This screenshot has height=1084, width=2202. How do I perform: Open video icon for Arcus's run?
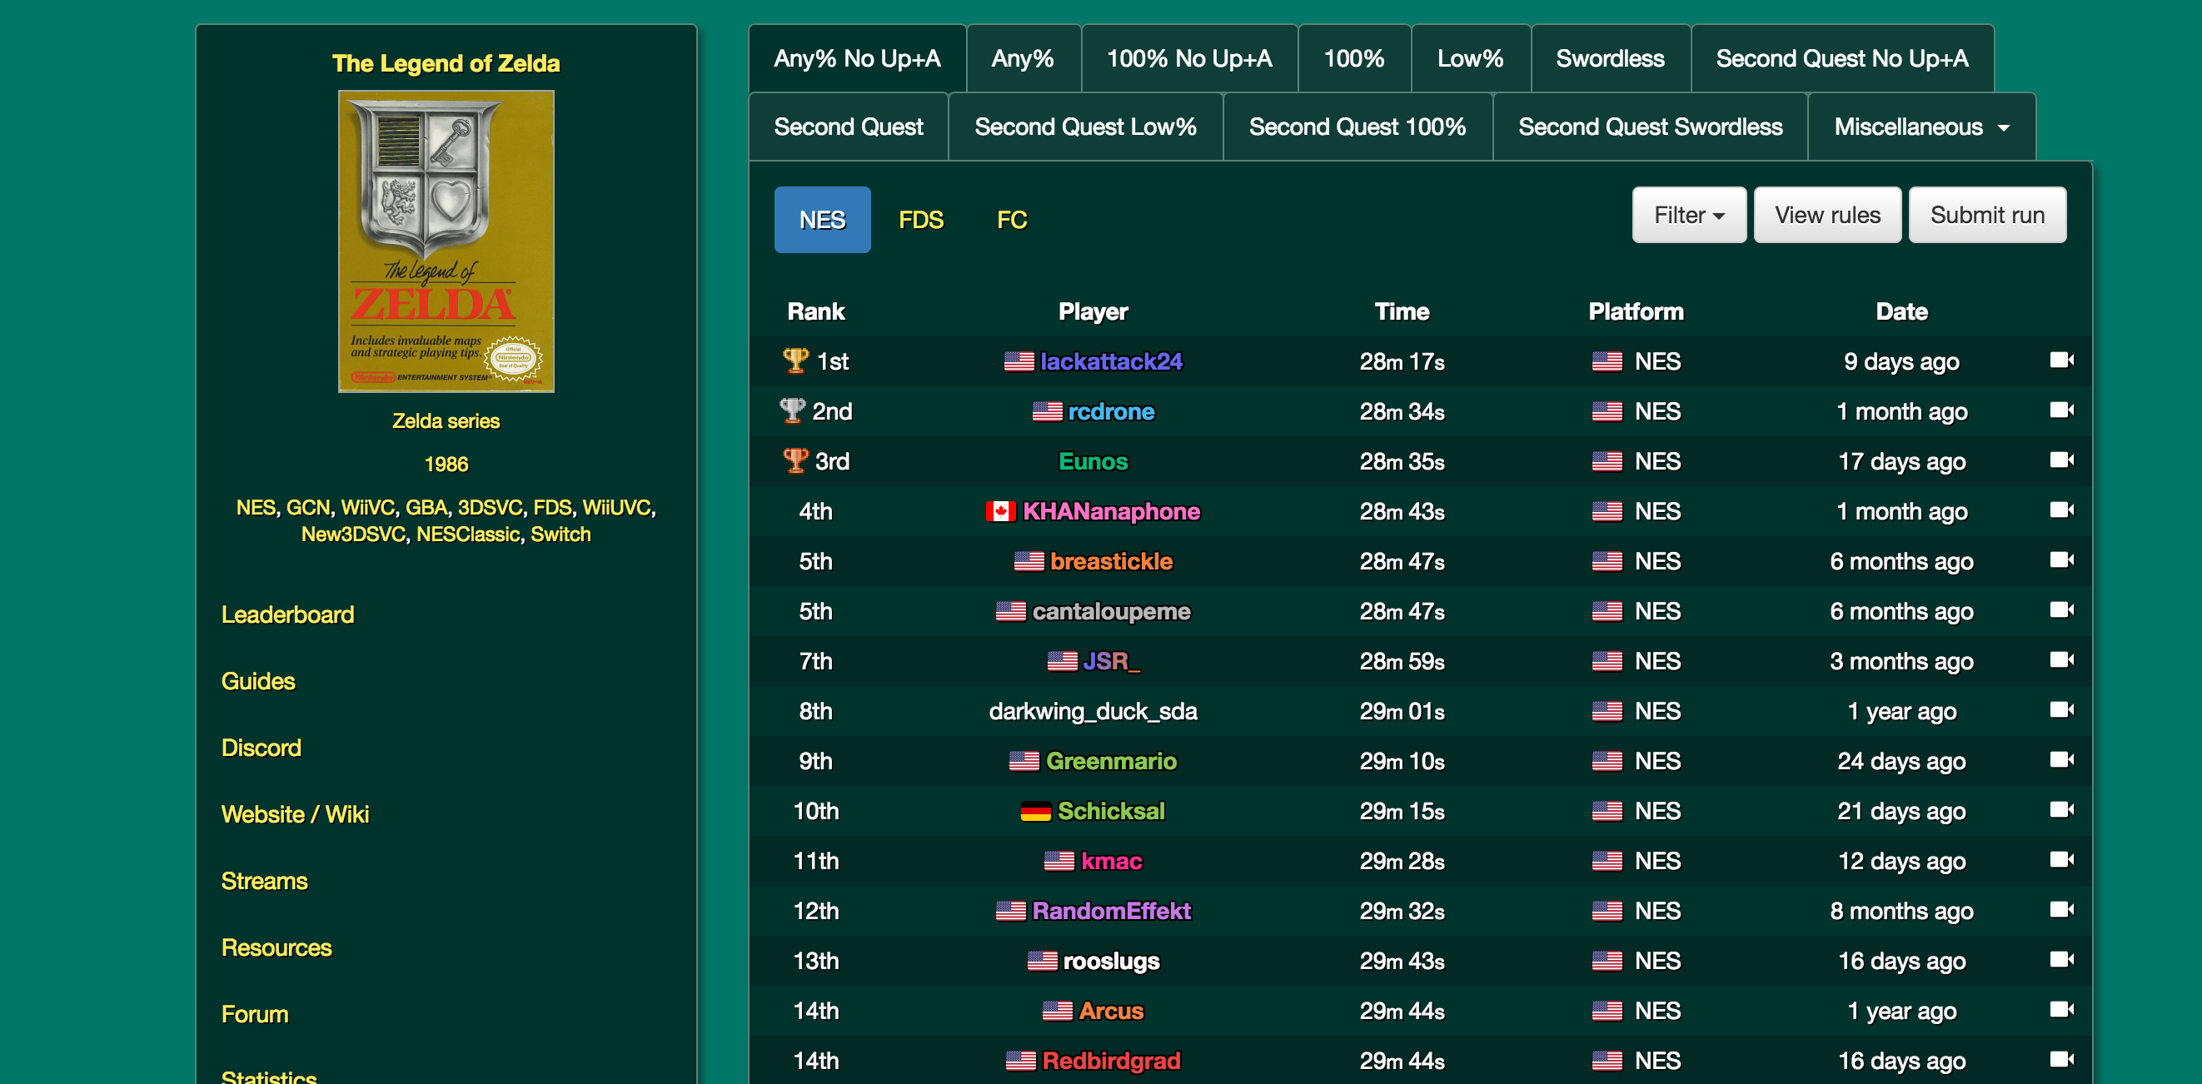[2061, 1010]
